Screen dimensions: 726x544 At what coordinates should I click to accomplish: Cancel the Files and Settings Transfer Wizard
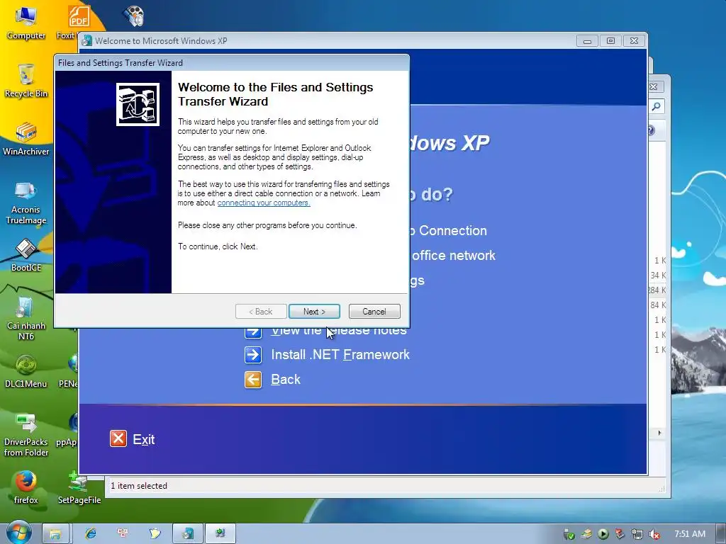click(374, 312)
